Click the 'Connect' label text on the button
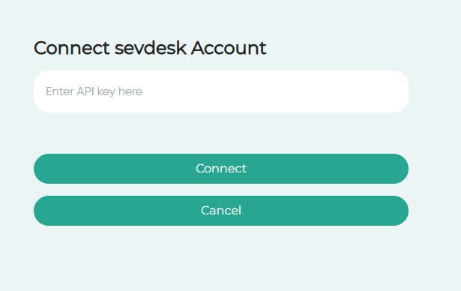Screen dimensions: 461x291 (x=221, y=169)
